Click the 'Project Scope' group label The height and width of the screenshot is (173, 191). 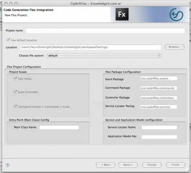click(x=18, y=72)
